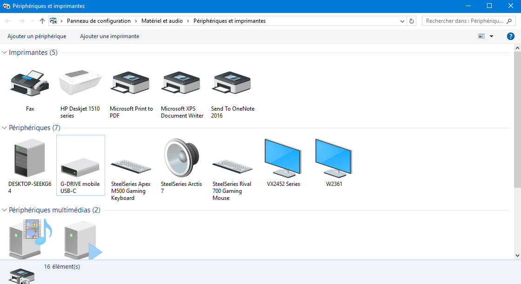Click Ajouter une imprimante

[109, 36]
